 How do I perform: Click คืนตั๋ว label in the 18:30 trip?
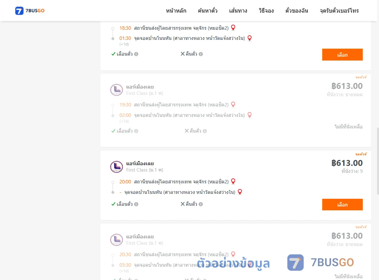[x=192, y=54]
